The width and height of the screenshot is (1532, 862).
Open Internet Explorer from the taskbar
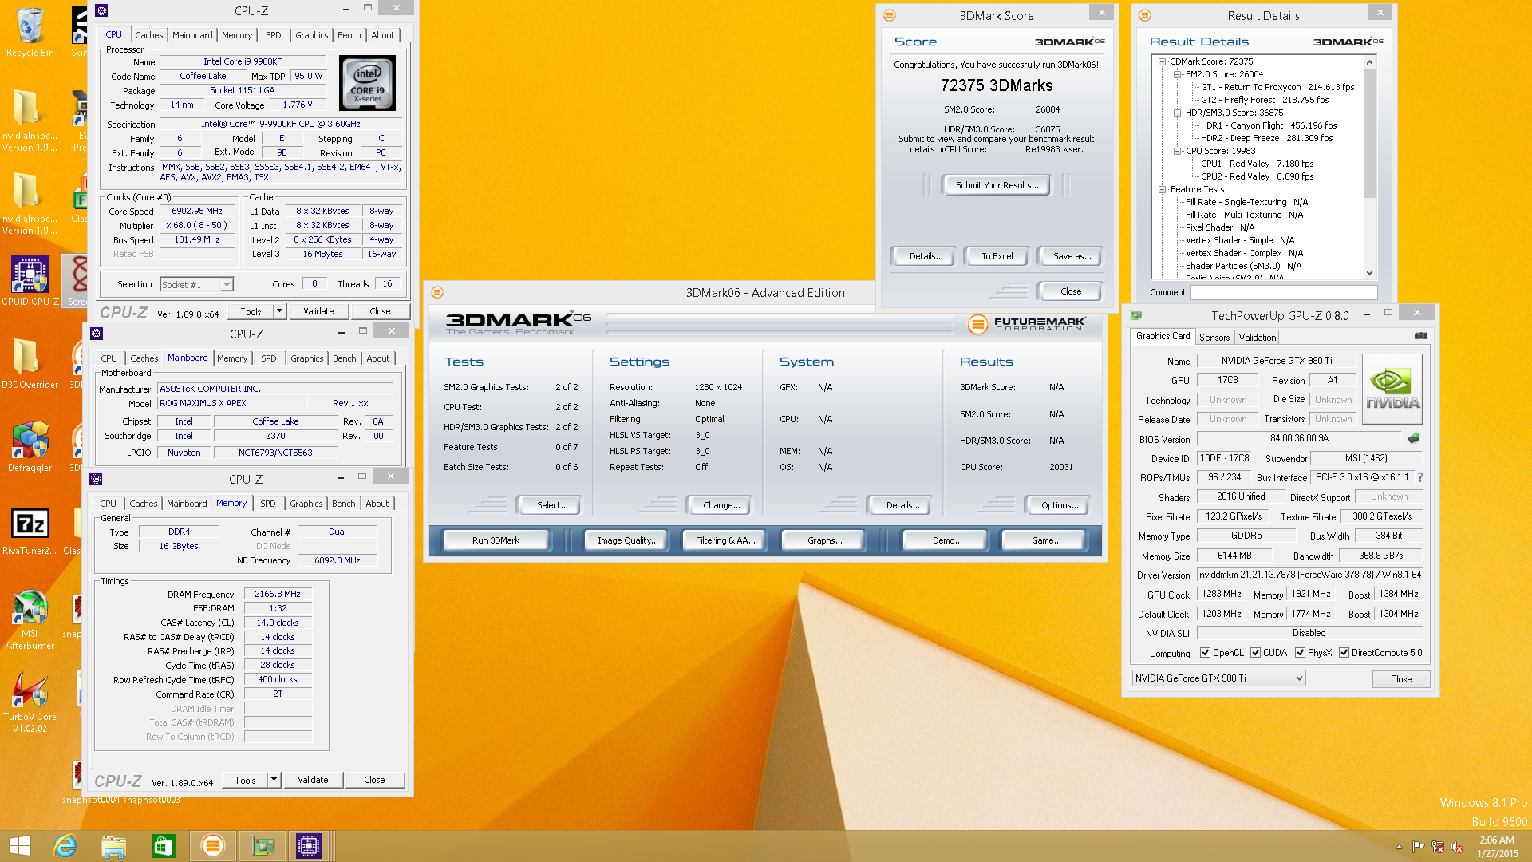point(65,846)
